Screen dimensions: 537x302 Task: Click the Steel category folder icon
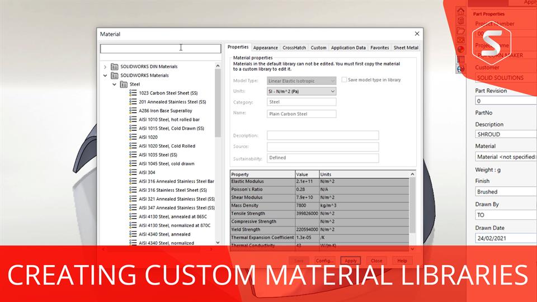(124, 84)
